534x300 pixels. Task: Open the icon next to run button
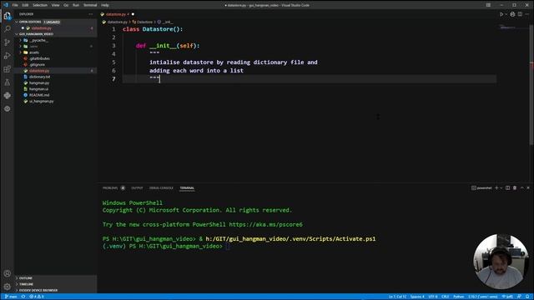tap(512, 14)
